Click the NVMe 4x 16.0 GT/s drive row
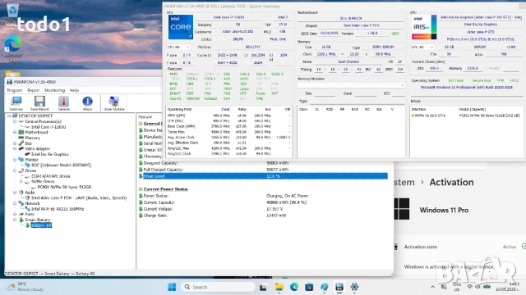526x295 pixels. pos(466,116)
